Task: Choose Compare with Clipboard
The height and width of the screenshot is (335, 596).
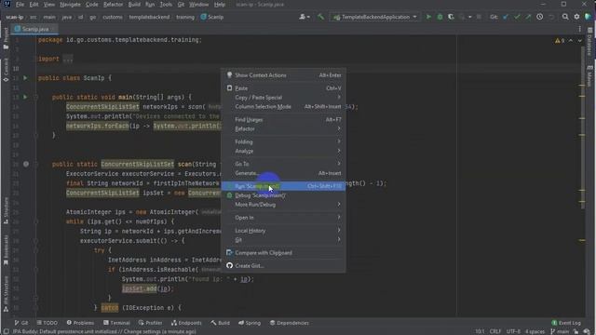Action: pos(283,252)
